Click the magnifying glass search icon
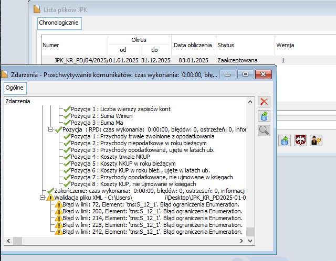 point(265,130)
